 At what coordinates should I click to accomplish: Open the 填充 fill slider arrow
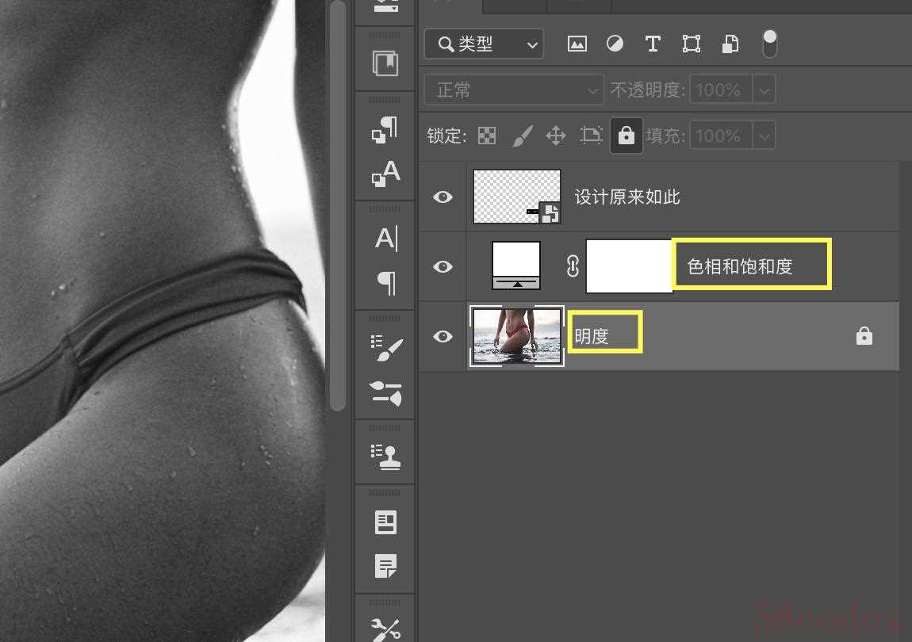pos(764,136)
